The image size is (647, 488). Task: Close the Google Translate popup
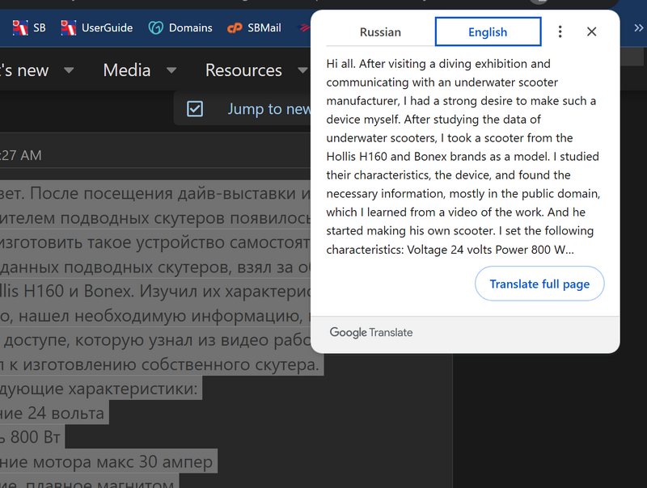point(592,32)
